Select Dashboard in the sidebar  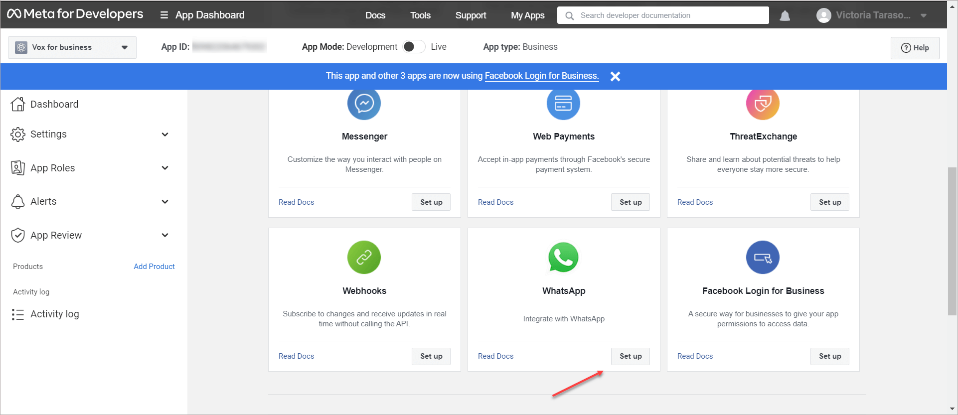(x=54, y=104)
